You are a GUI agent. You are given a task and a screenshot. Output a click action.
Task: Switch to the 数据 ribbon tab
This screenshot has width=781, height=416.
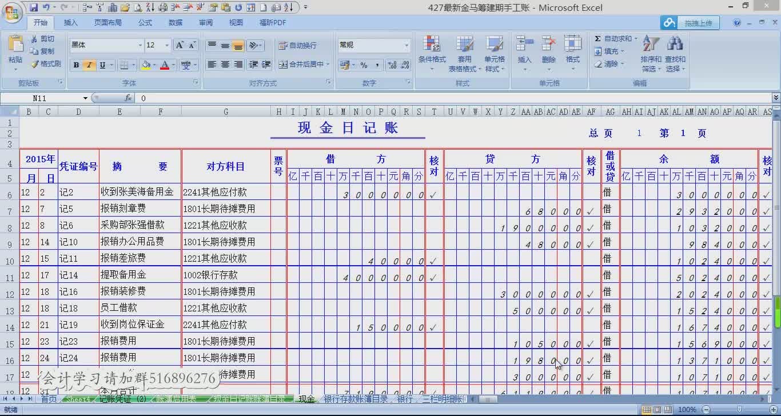coord(176,23)
